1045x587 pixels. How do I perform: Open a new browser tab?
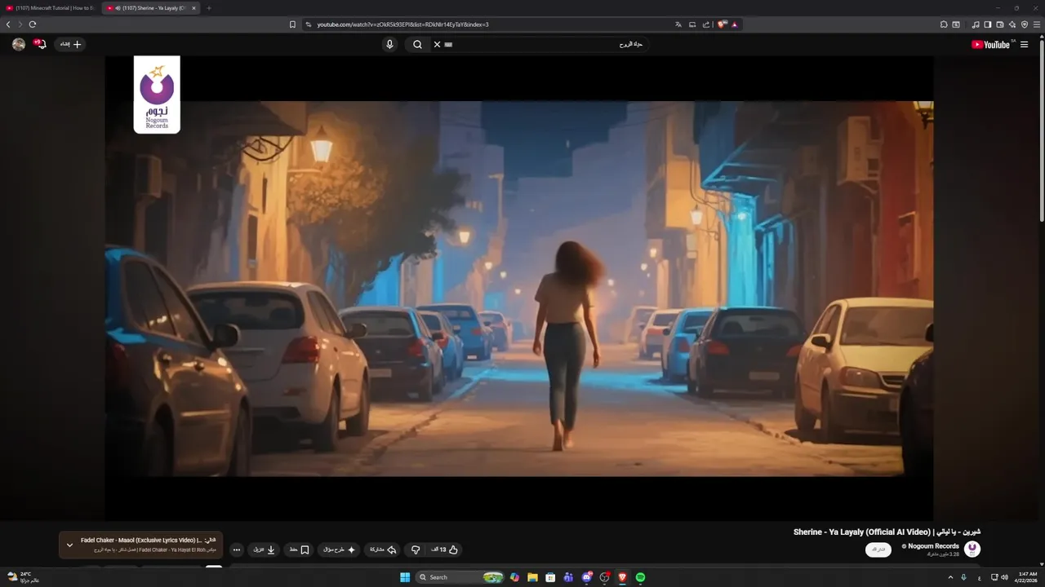(208, 8)
